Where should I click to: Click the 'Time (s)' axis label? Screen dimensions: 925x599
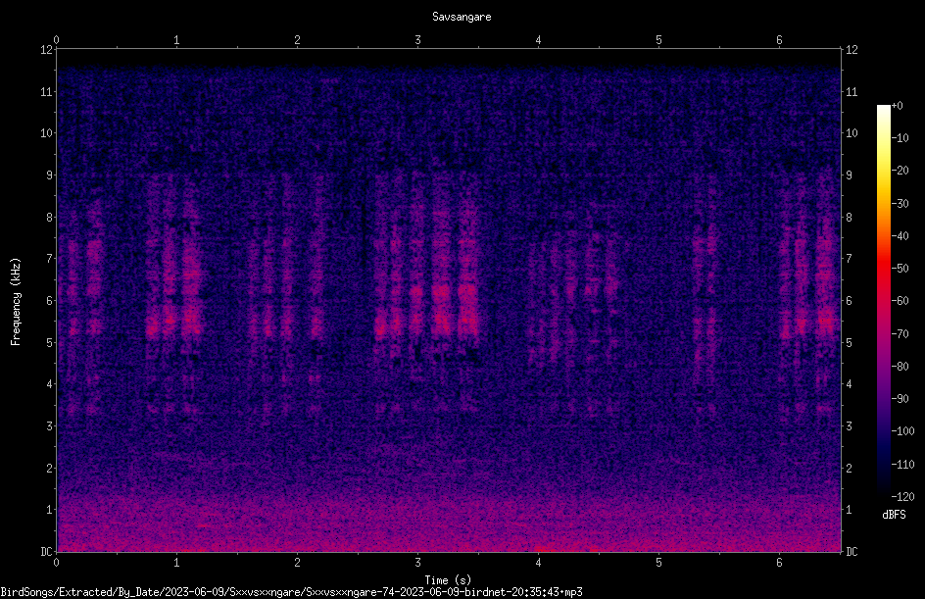coord(448,579)
